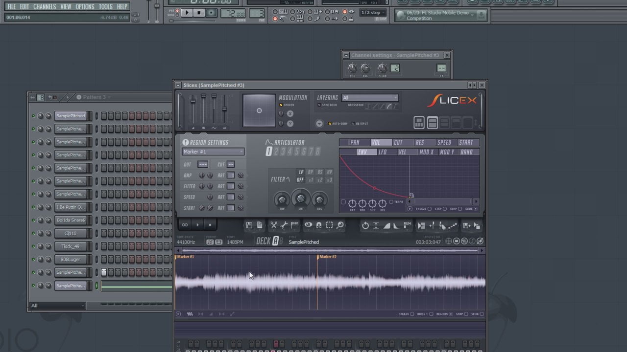
Task: Open the FILE menu
Action: click(x=11, y=6)
